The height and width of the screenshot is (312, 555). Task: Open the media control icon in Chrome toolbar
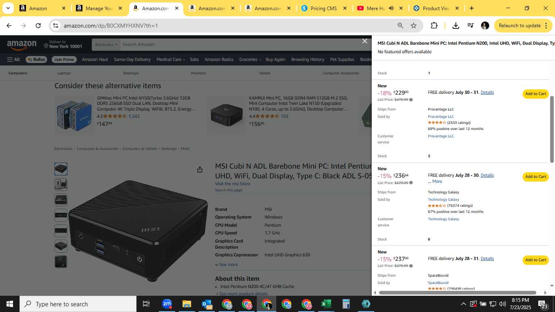[x=470, y=26]
